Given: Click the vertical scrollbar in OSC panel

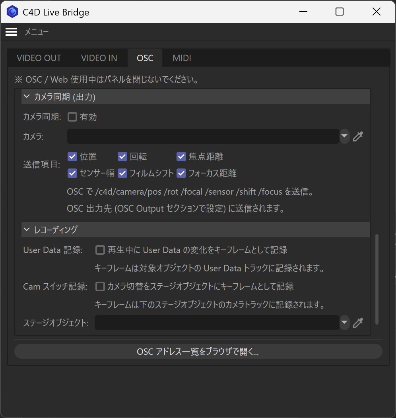Looking at the screenshot, I should pyautogui.click(x=377, y=279).
